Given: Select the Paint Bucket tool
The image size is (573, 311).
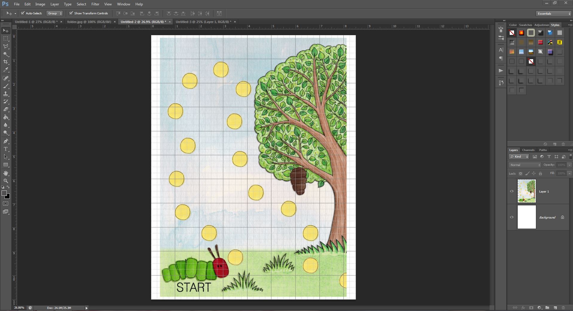Looking at the screenshot, I should click(x=6, y=117).
